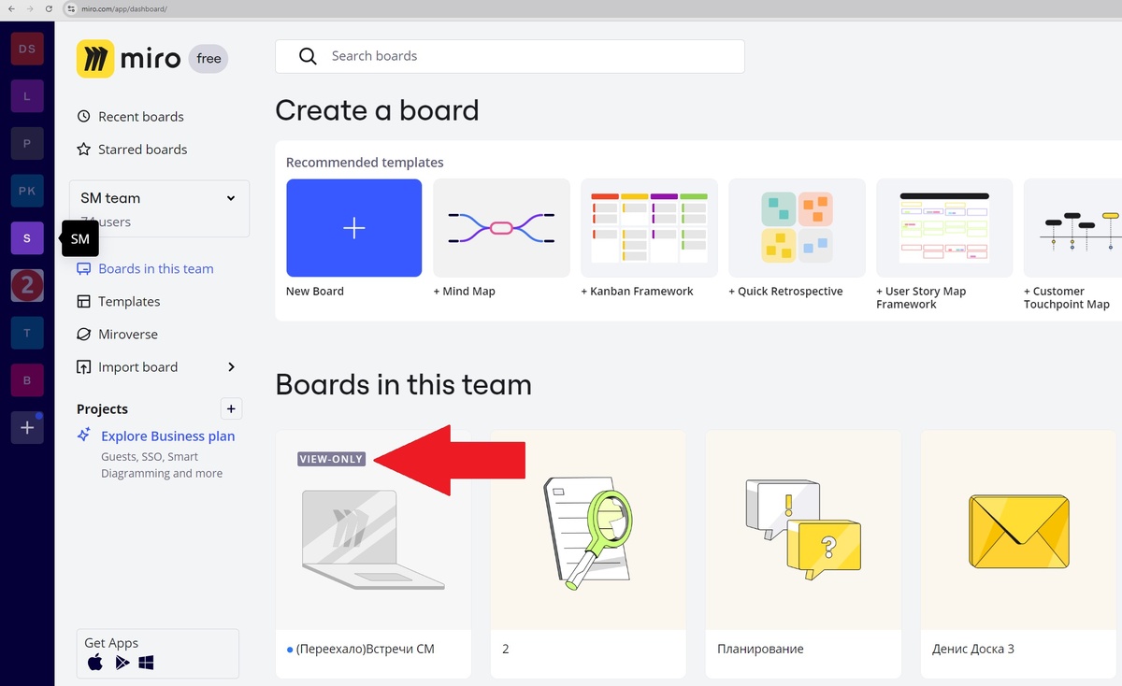Viewport: 1122px width, 686px height.
Task: Click the search magnifier icon
Action: [x=308, y=56]
